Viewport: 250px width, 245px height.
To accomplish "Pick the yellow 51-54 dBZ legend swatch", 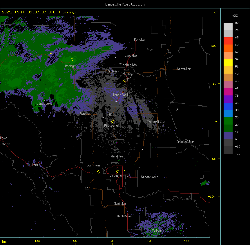I will point(228,63).
